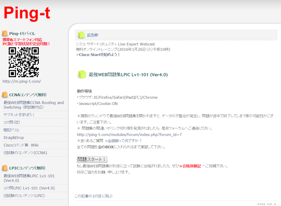
Task: Click the シスコ サポートコミュニティ Live Expert Webcast text
Action: pyautogui.click(x=115, y=44)
